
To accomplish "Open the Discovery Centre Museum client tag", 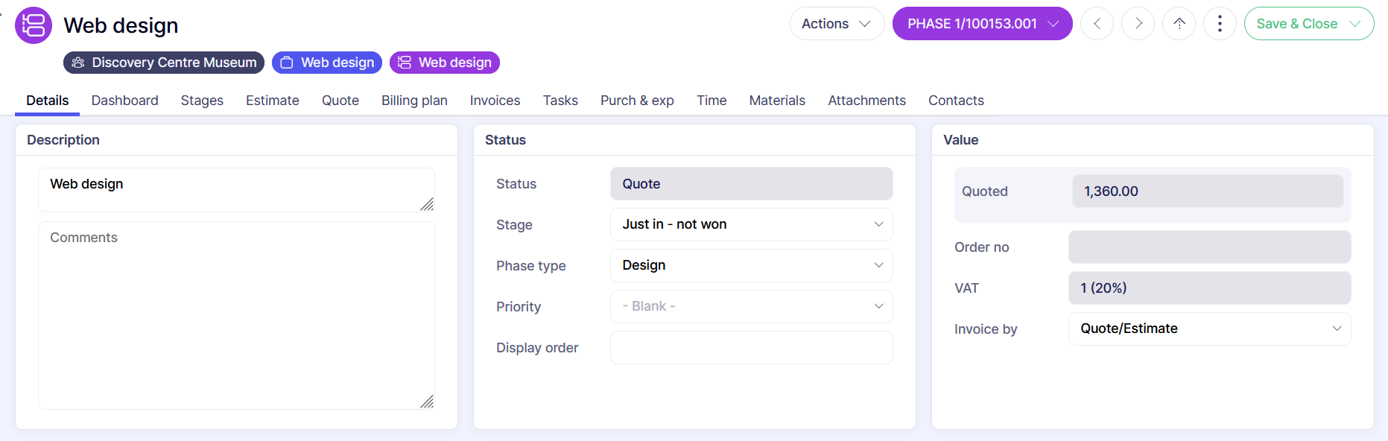I will point(164,63).
